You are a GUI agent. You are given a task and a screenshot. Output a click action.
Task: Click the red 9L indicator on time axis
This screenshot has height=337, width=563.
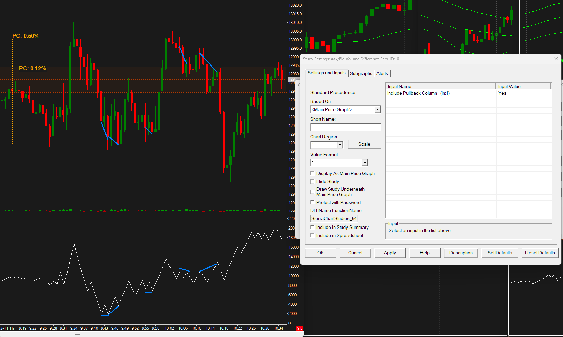[299, 328]
